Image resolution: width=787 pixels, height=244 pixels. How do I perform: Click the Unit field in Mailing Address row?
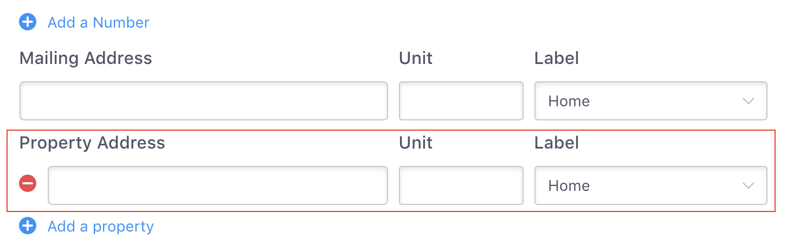tap(461, 101)
